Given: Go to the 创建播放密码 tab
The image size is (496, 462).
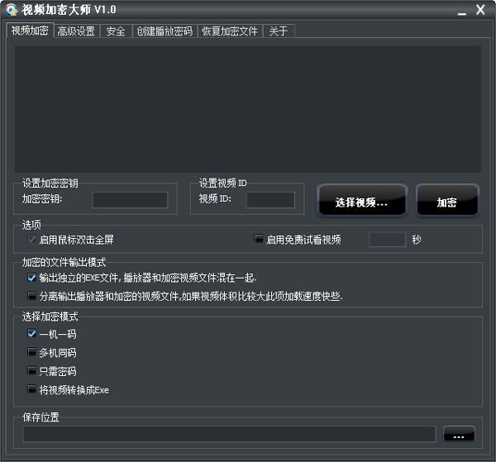Looking at the screenshot, I should click(164, 31).
